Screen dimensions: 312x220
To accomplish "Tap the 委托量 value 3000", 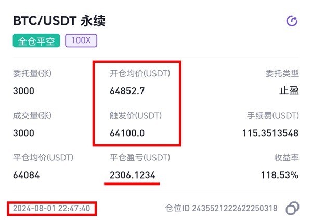I will (23, 91).
